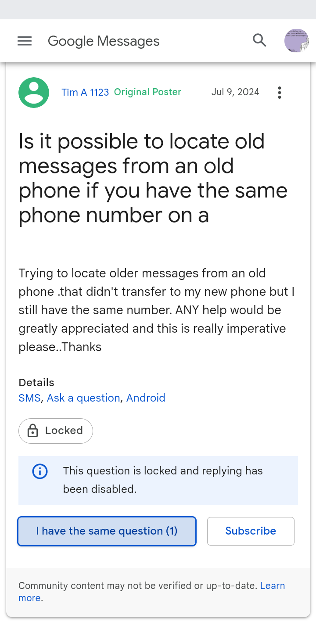
Task: Click the lock icon in Locked chip
Action: [x=32, y=431]
